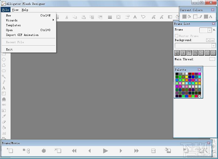Click the Paste toolbar icon
The height and width of the screenshot is (159, 218).
click(x=84, y=17)
